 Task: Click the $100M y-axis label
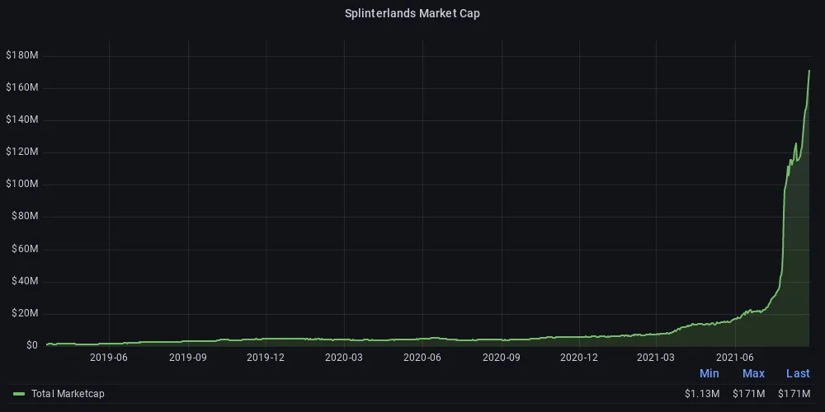tap(21, 184)
